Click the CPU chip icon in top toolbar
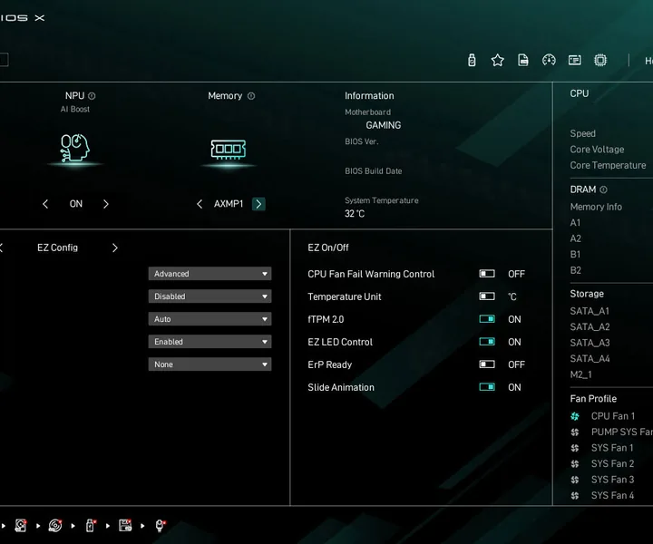This screenshot has height=544, width=653. pyautogui.click(x=600, y=61)
